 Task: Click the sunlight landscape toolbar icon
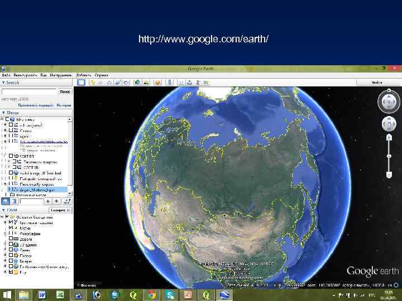[146, 82]
